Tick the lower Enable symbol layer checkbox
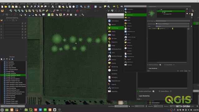 click(x=138, y=91)
